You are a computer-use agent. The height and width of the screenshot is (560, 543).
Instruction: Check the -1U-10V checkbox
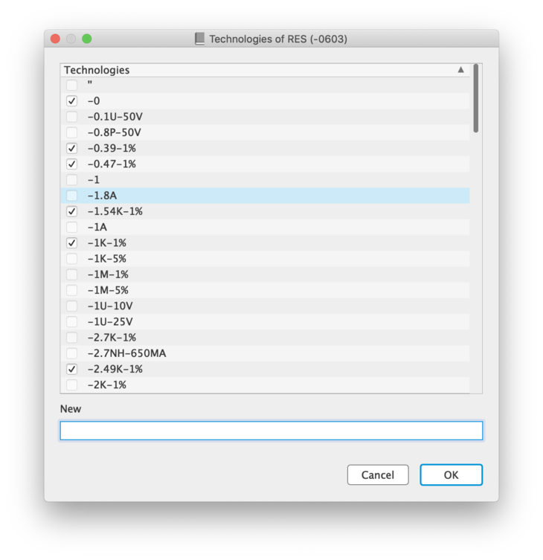(x=72, y=306)
